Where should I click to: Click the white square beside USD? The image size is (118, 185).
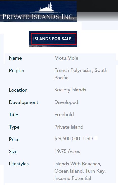pyautogui.click(x=96, y=138)
